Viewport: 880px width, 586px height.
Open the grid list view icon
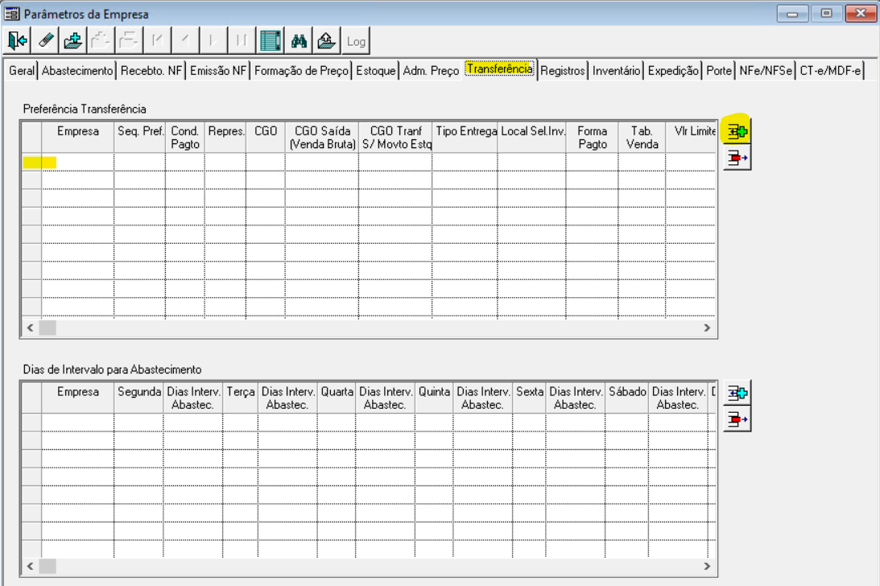pyautogui.click(x=271, y=40)
